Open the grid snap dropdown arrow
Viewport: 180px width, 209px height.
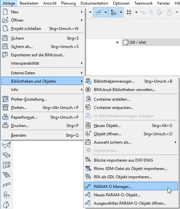click(136, 12)
